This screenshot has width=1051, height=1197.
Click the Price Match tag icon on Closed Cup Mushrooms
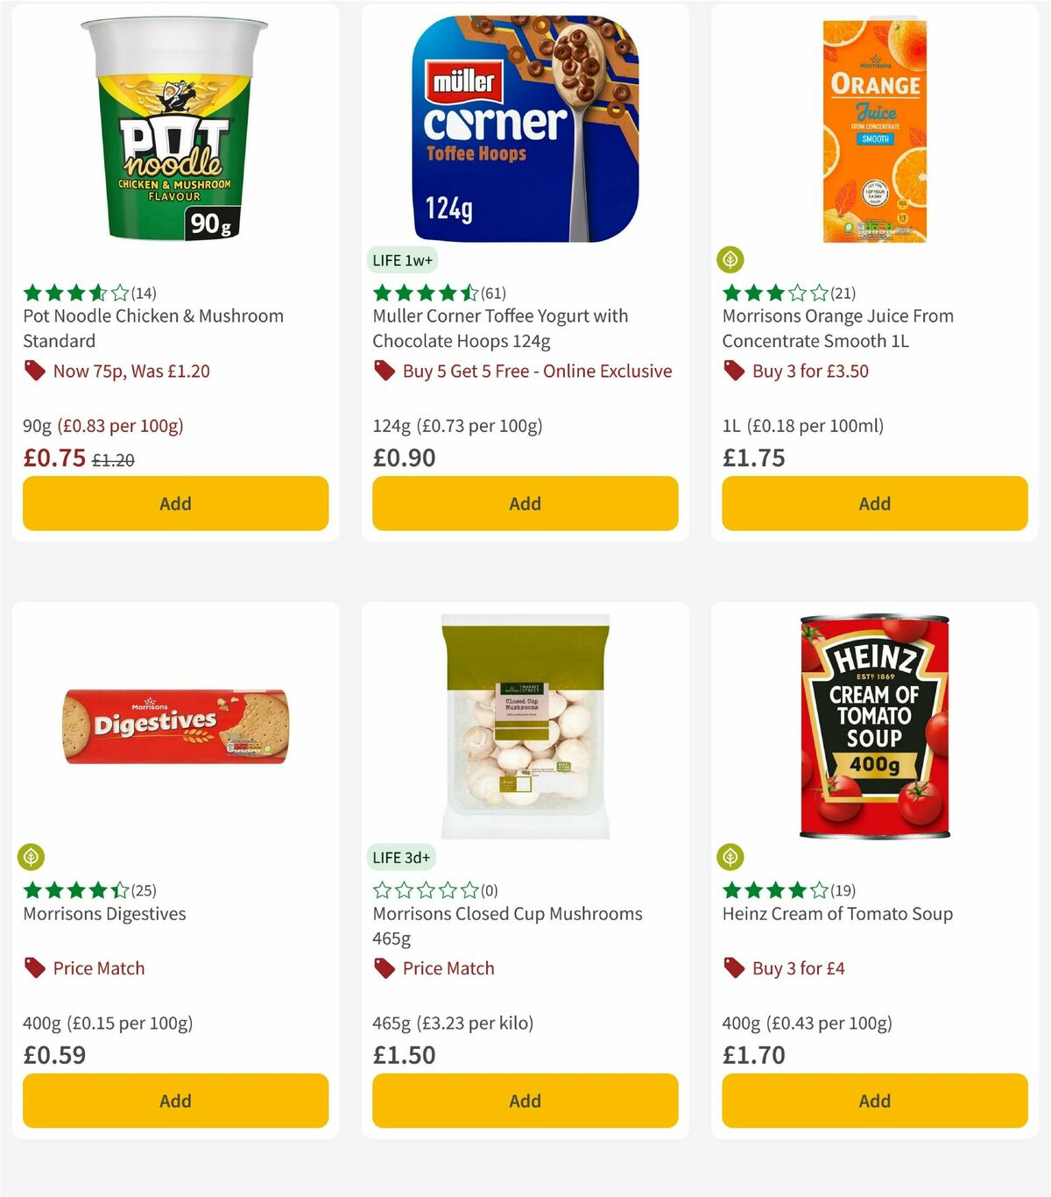point(384,968)
